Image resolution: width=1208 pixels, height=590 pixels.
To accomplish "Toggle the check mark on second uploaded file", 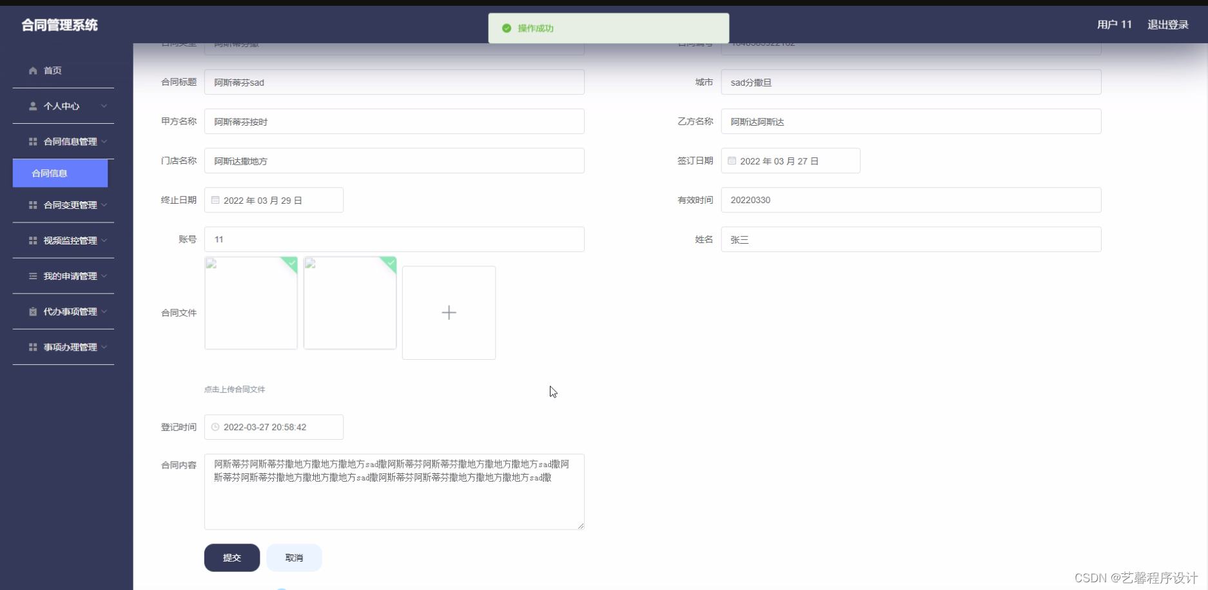I will click(389, 264).
